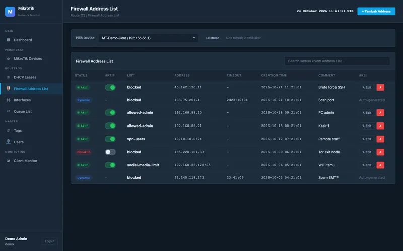Open the Pilih Device dropdown
This screenshot has width=403, height=251.
(x=148, y=38)
